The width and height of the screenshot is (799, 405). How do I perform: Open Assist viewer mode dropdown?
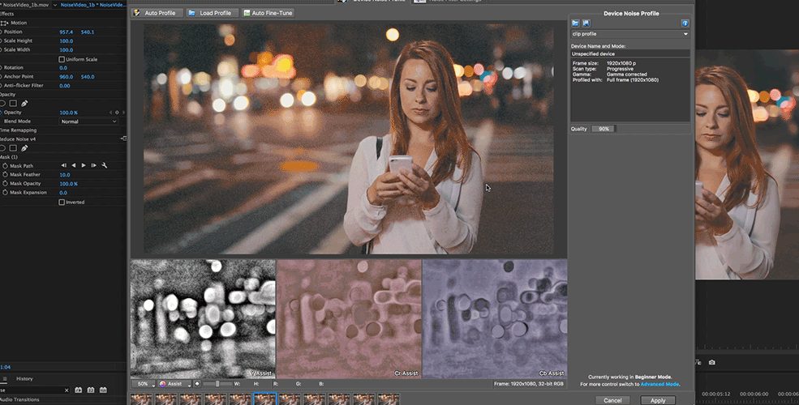point(174,384)
